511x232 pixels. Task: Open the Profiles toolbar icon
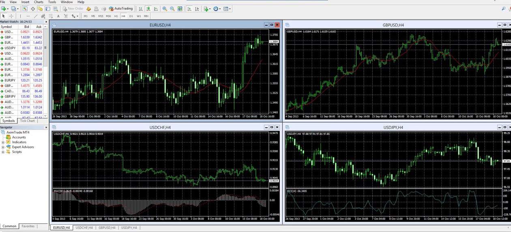[13, 9]
